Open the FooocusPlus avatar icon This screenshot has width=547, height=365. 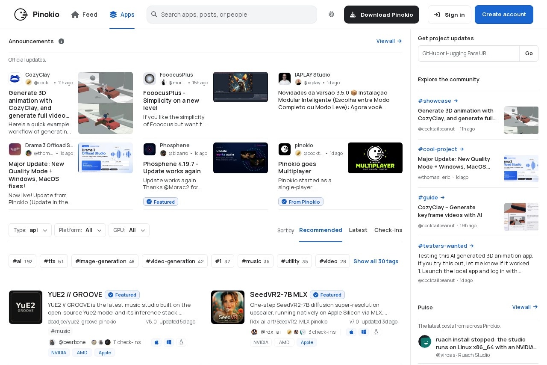tap(150, 79)
